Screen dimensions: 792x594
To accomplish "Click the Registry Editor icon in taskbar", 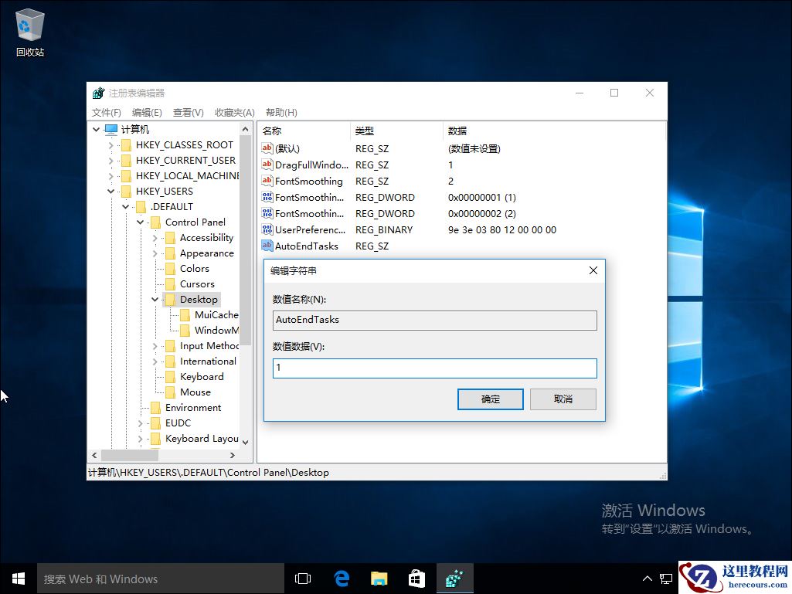I will tap(455, 578).
